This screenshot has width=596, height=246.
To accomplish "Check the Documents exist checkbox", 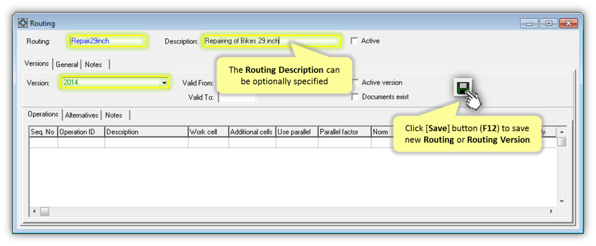I will (355, 97).
